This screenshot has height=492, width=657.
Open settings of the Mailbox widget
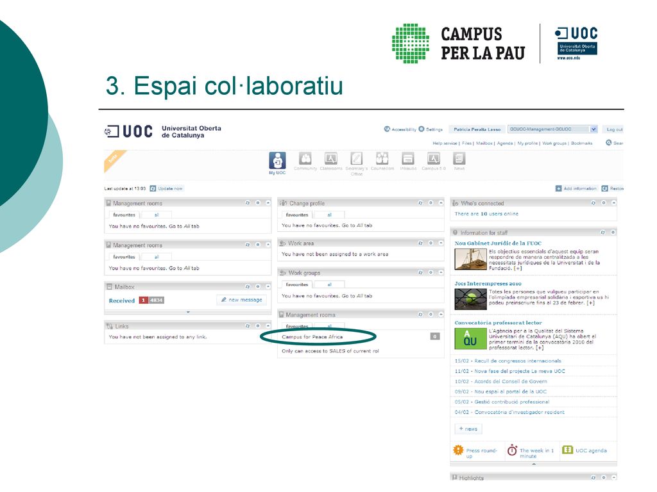click(258, 286)
